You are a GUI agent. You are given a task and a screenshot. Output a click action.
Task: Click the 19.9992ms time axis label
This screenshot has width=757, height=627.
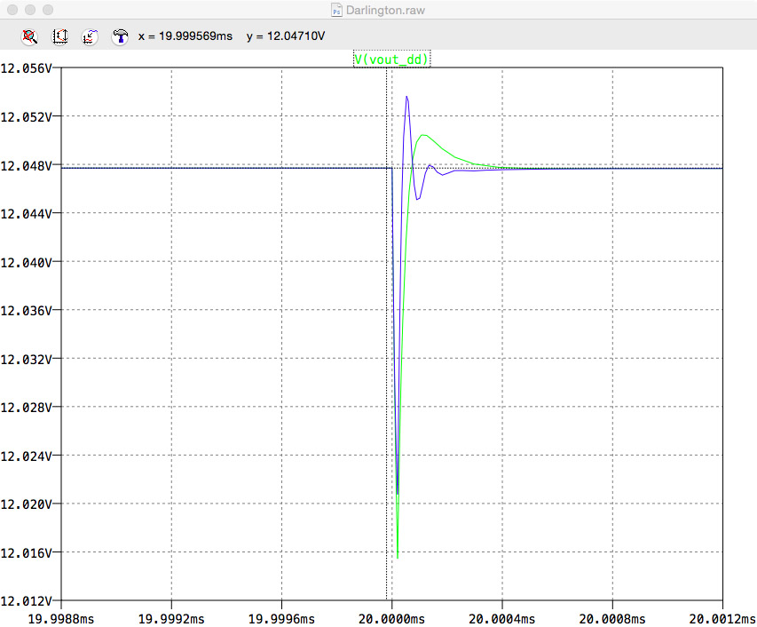171,619
